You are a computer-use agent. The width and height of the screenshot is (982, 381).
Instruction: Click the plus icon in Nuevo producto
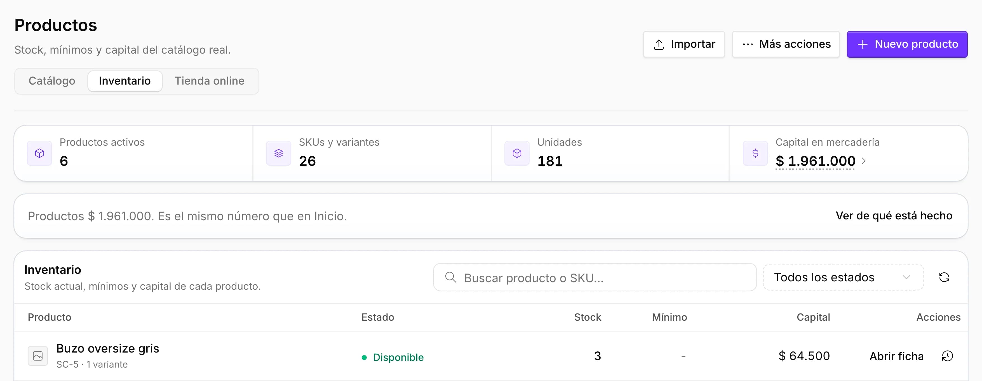pyautogui.click(x=863, y=44)
